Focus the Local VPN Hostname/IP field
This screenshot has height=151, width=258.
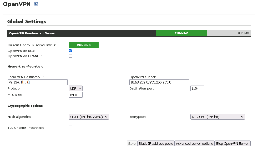(38, 82)
